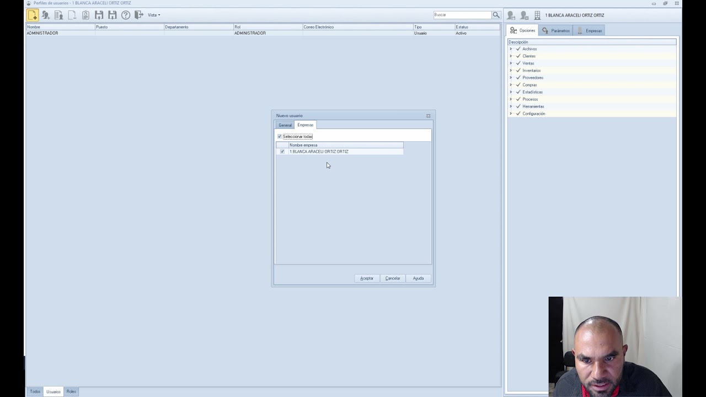Click the Cancelar button
The width and height of the screenshot is (706, 397).
click(393, 278)
